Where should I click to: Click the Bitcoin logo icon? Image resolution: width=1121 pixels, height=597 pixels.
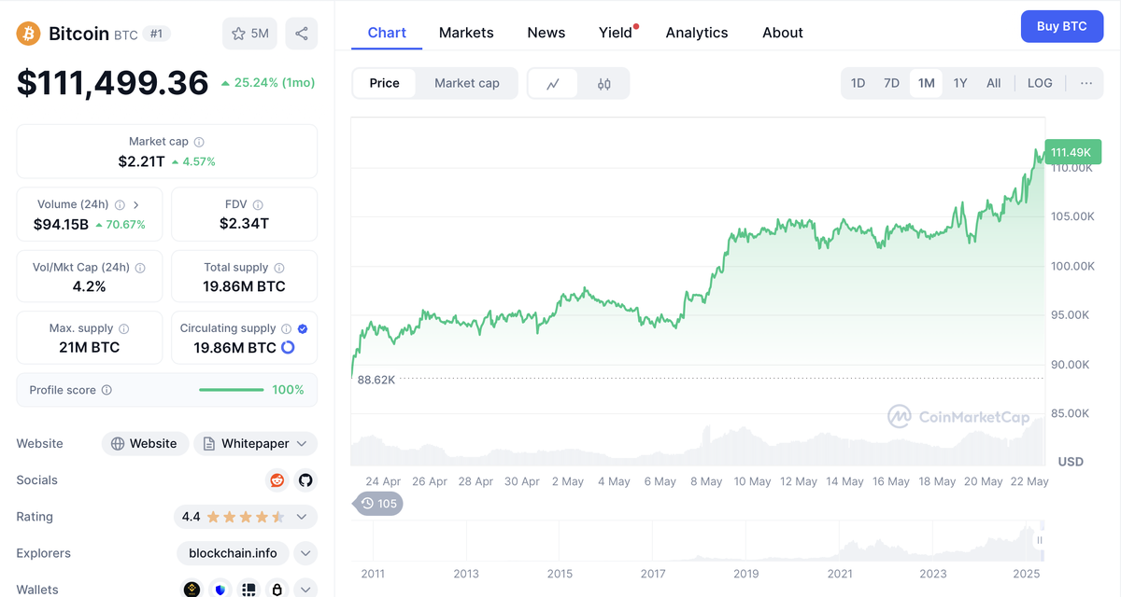click(28, 34)
